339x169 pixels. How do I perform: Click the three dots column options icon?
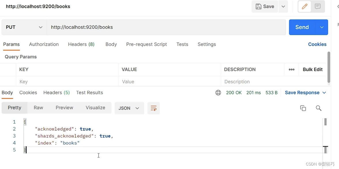click(x=291, y=70)
